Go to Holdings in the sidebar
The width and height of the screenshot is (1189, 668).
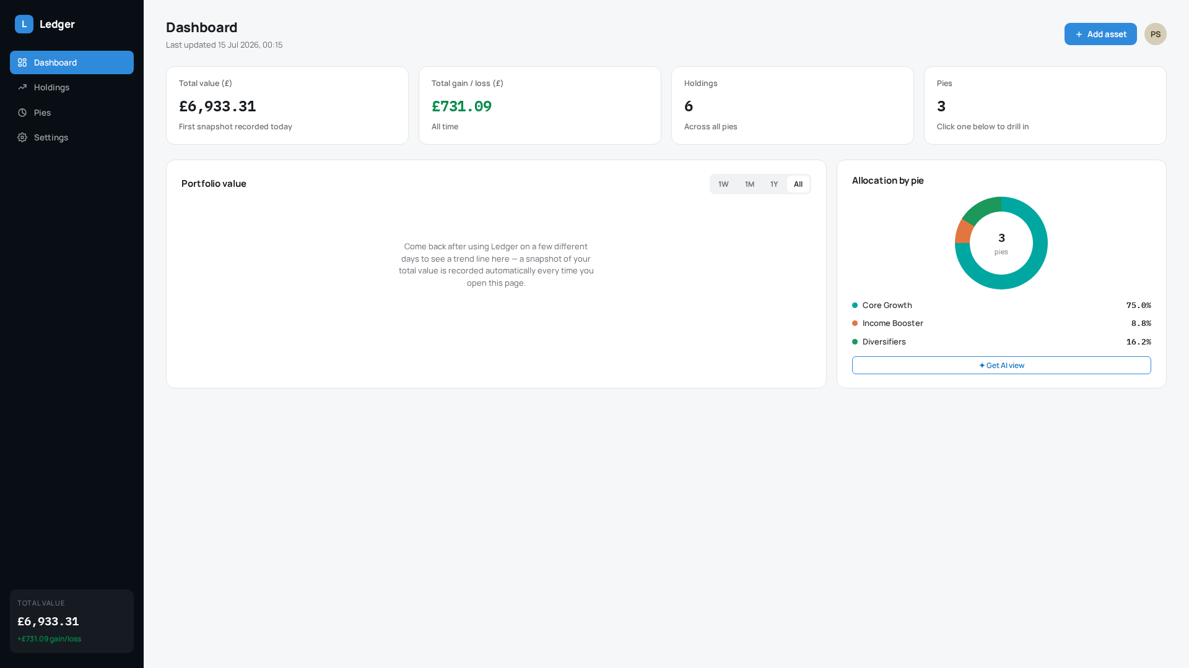(x=72, y=87)
